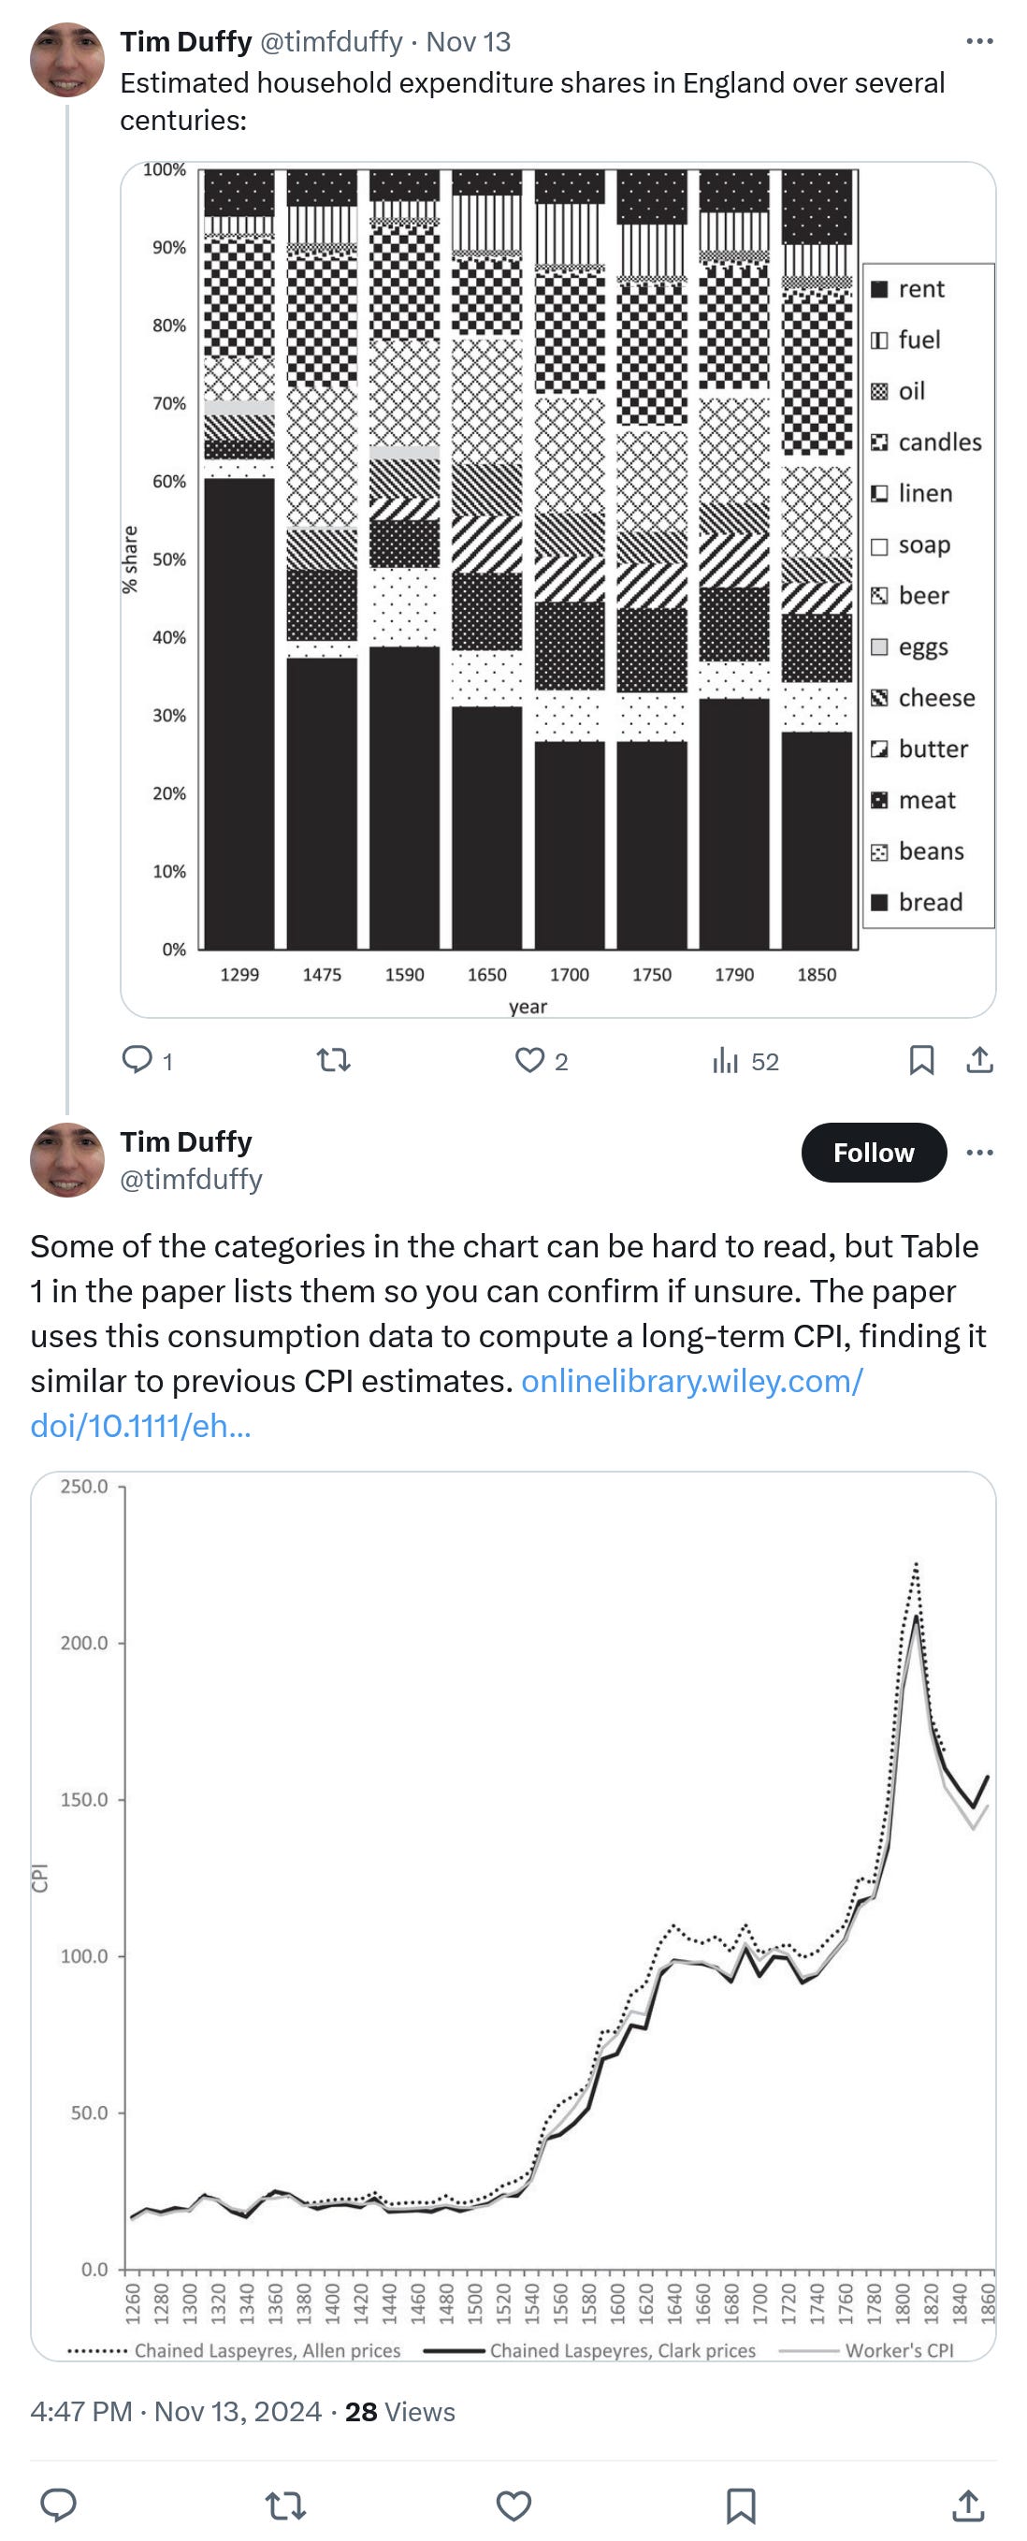Reply to the main tweet at bottom

pos(58,2505)
